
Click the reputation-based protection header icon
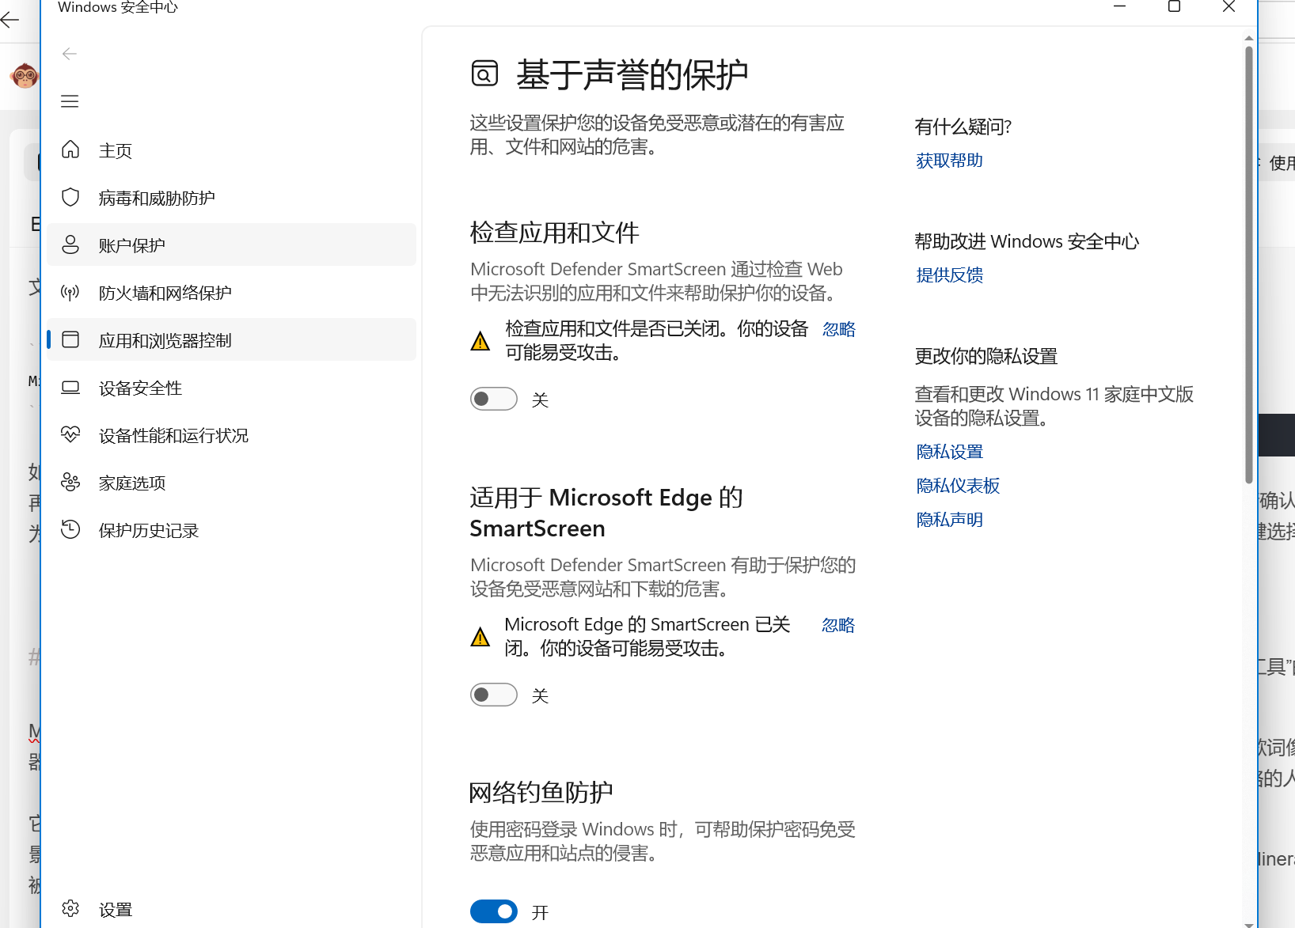[484, 74]
